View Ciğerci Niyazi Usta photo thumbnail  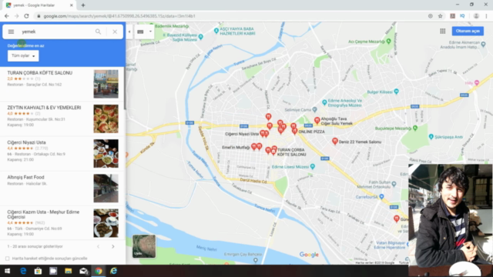106,154
